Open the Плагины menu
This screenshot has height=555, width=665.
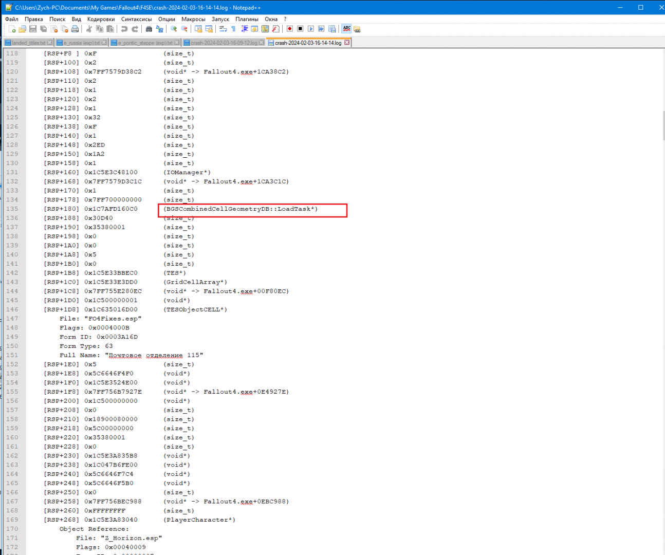247,19
